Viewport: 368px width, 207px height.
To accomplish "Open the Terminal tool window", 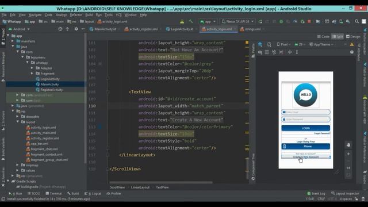I will [x=53, y=194].
